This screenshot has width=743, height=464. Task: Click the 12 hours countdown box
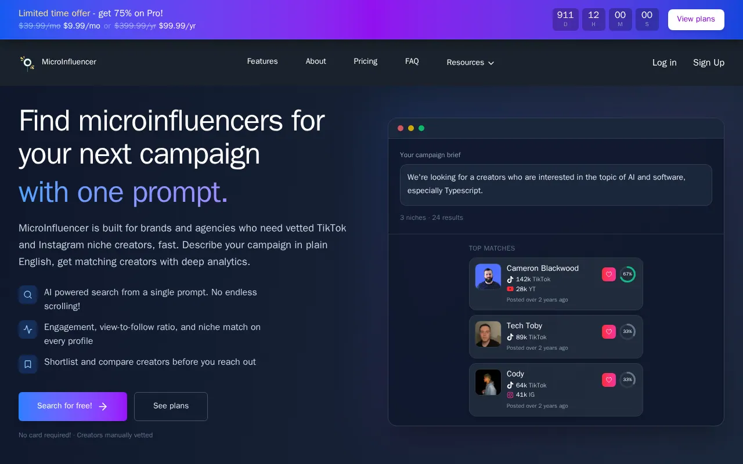[594, 19]
